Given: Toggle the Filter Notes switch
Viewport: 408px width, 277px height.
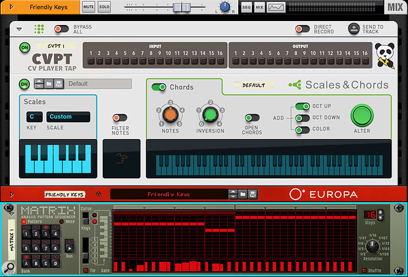Looking at the screenshot, I should click(120, 118).
